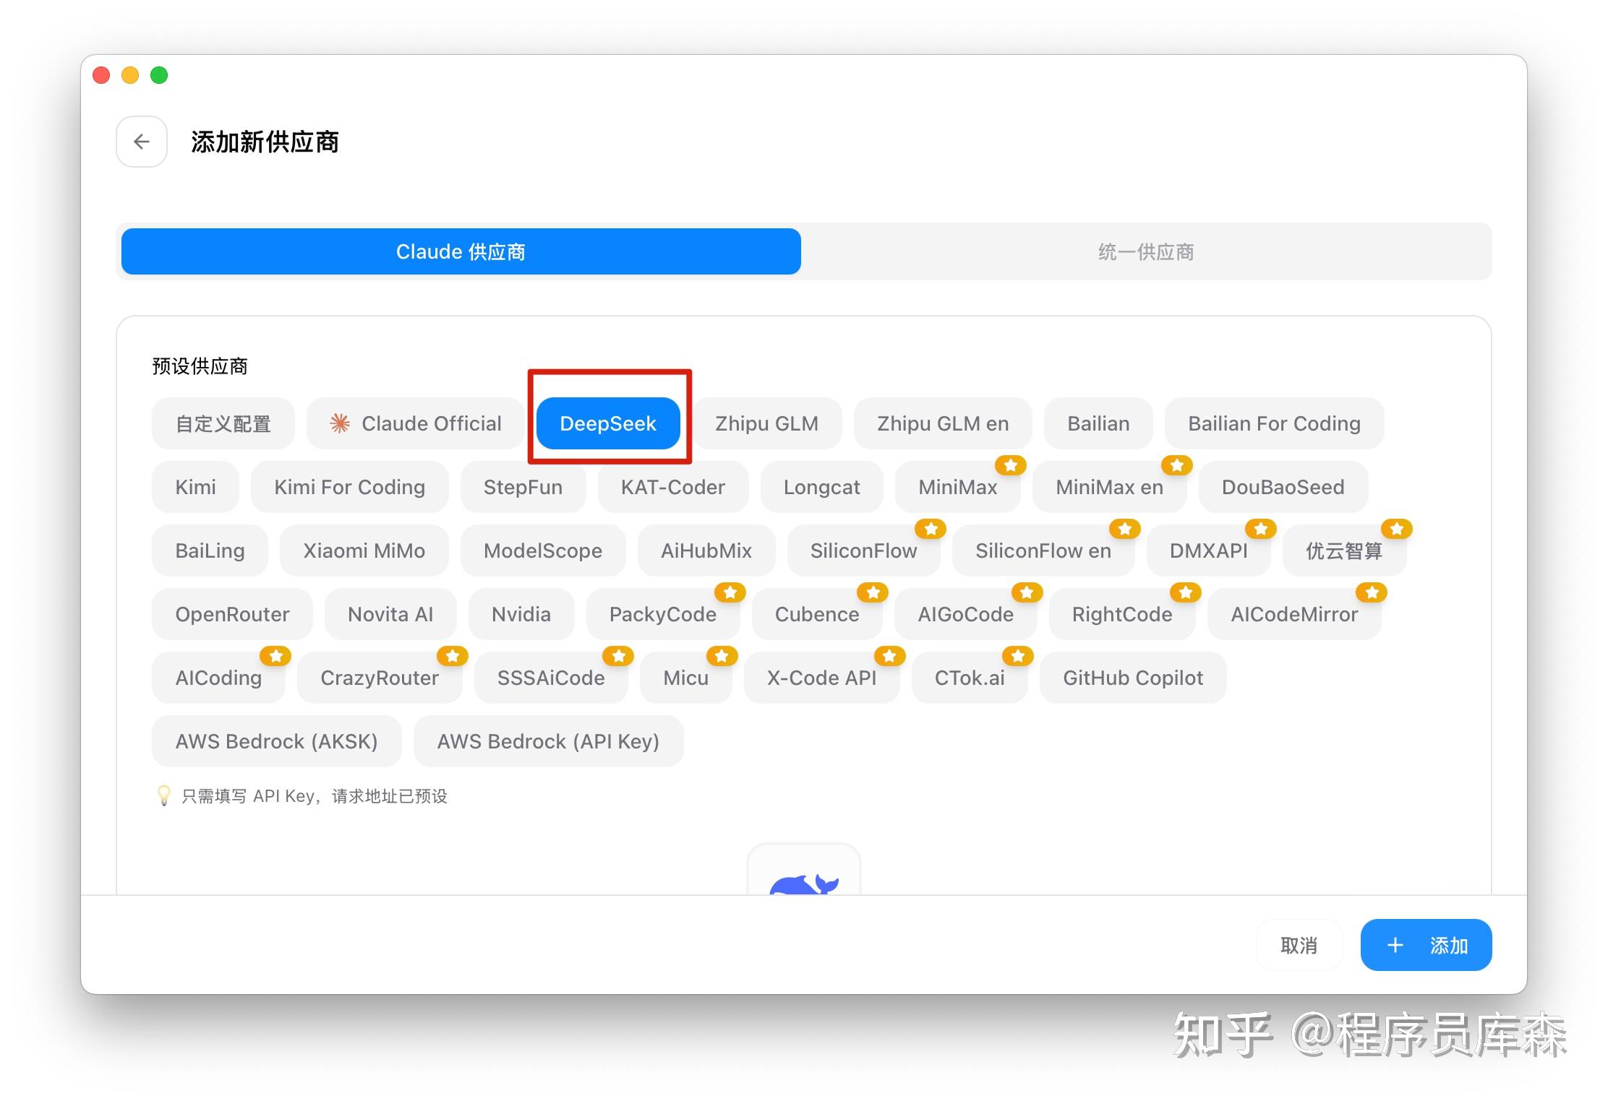Image resolution: width=1608 pixels, height=1101 pixels.
Task: Select Bailian For Coding preset
Action: [x=1275, y=423]
